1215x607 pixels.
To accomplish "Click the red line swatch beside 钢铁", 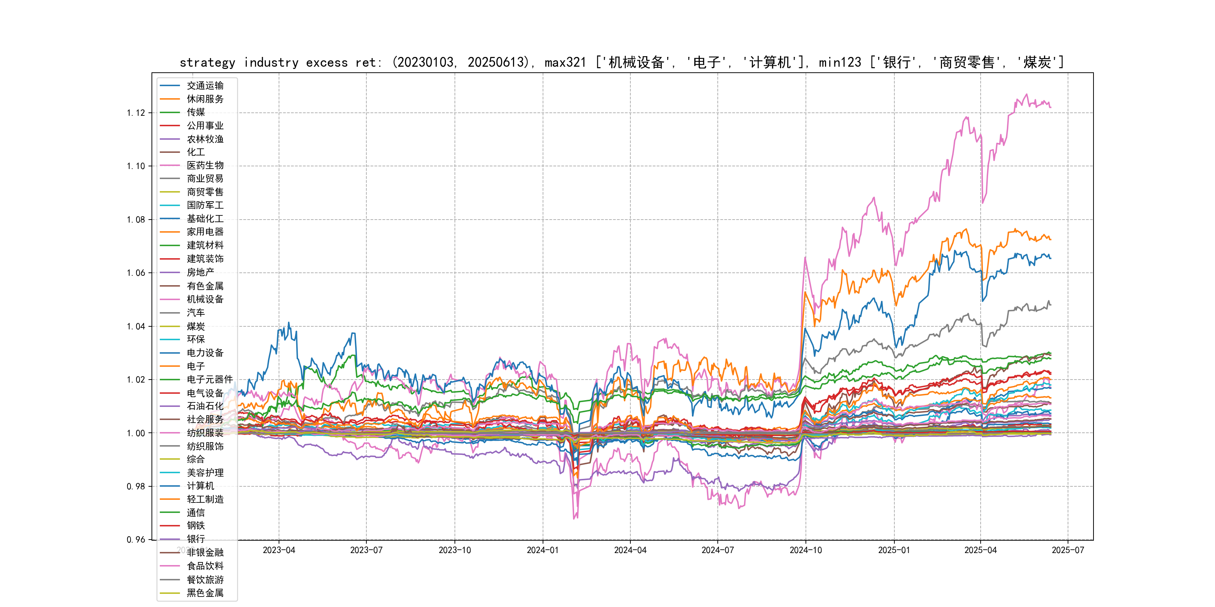I will (x=170, y=525).
